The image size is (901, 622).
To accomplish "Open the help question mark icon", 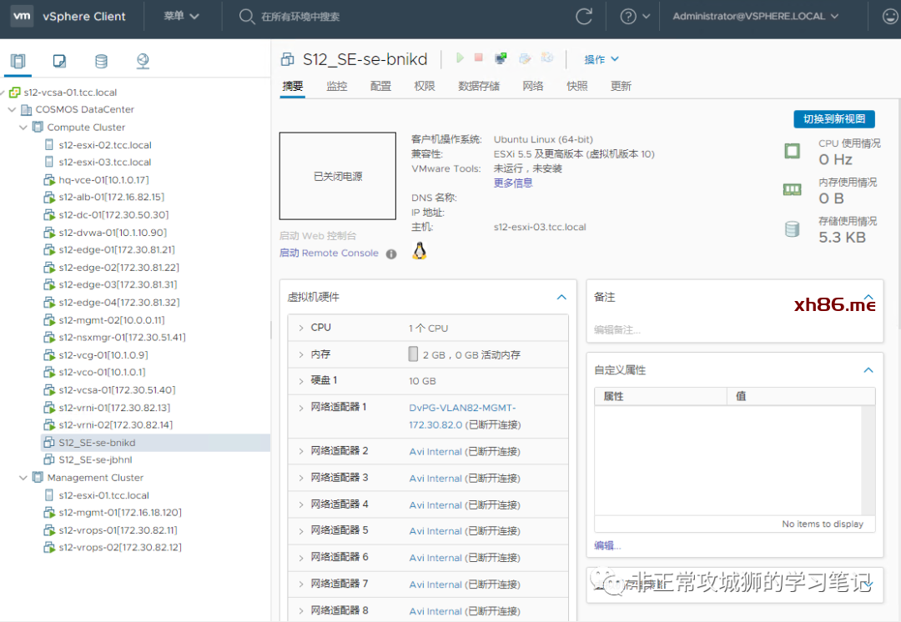I will (627, 17).
